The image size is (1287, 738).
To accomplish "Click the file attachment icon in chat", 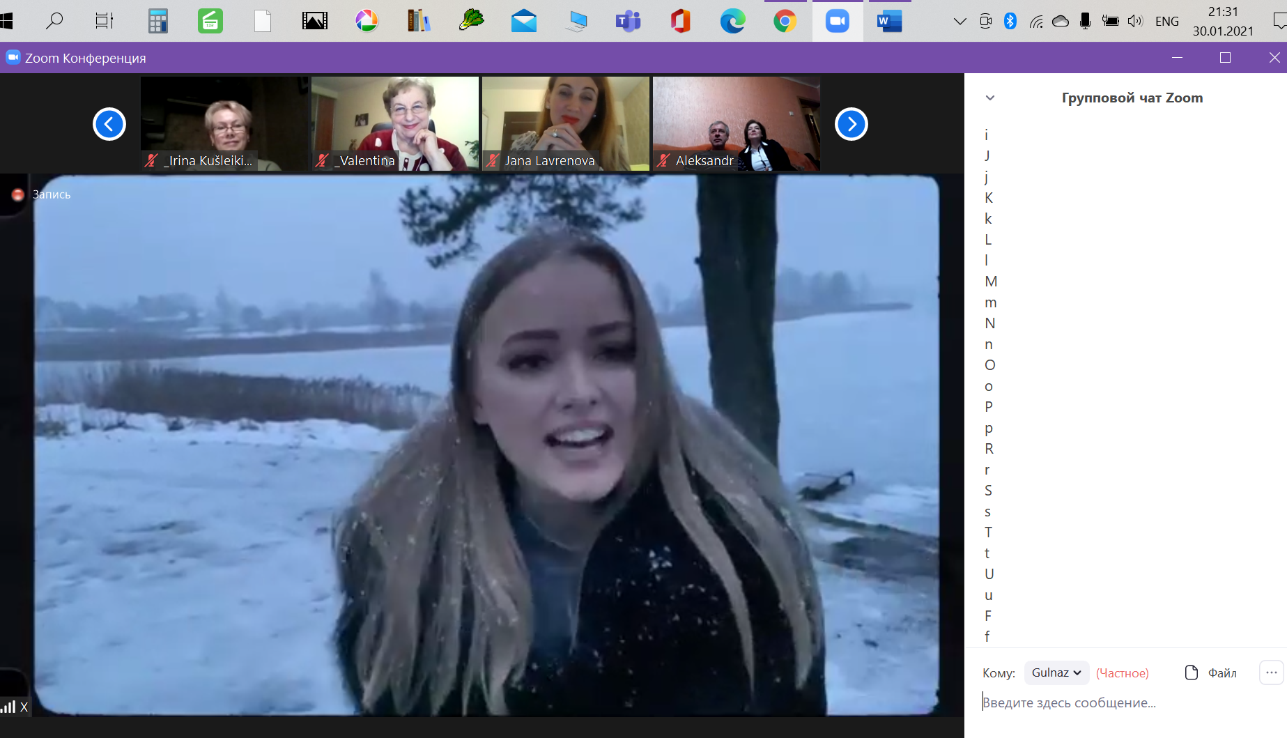I will [1191, 672].
